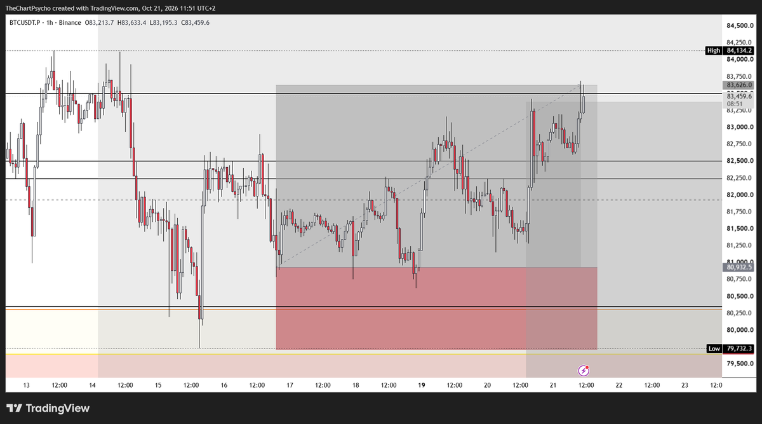Click the current price tag 83,459.6
The width and height of the screenshot is (762, 424).
pyautogui.click(x=739, y=95)
